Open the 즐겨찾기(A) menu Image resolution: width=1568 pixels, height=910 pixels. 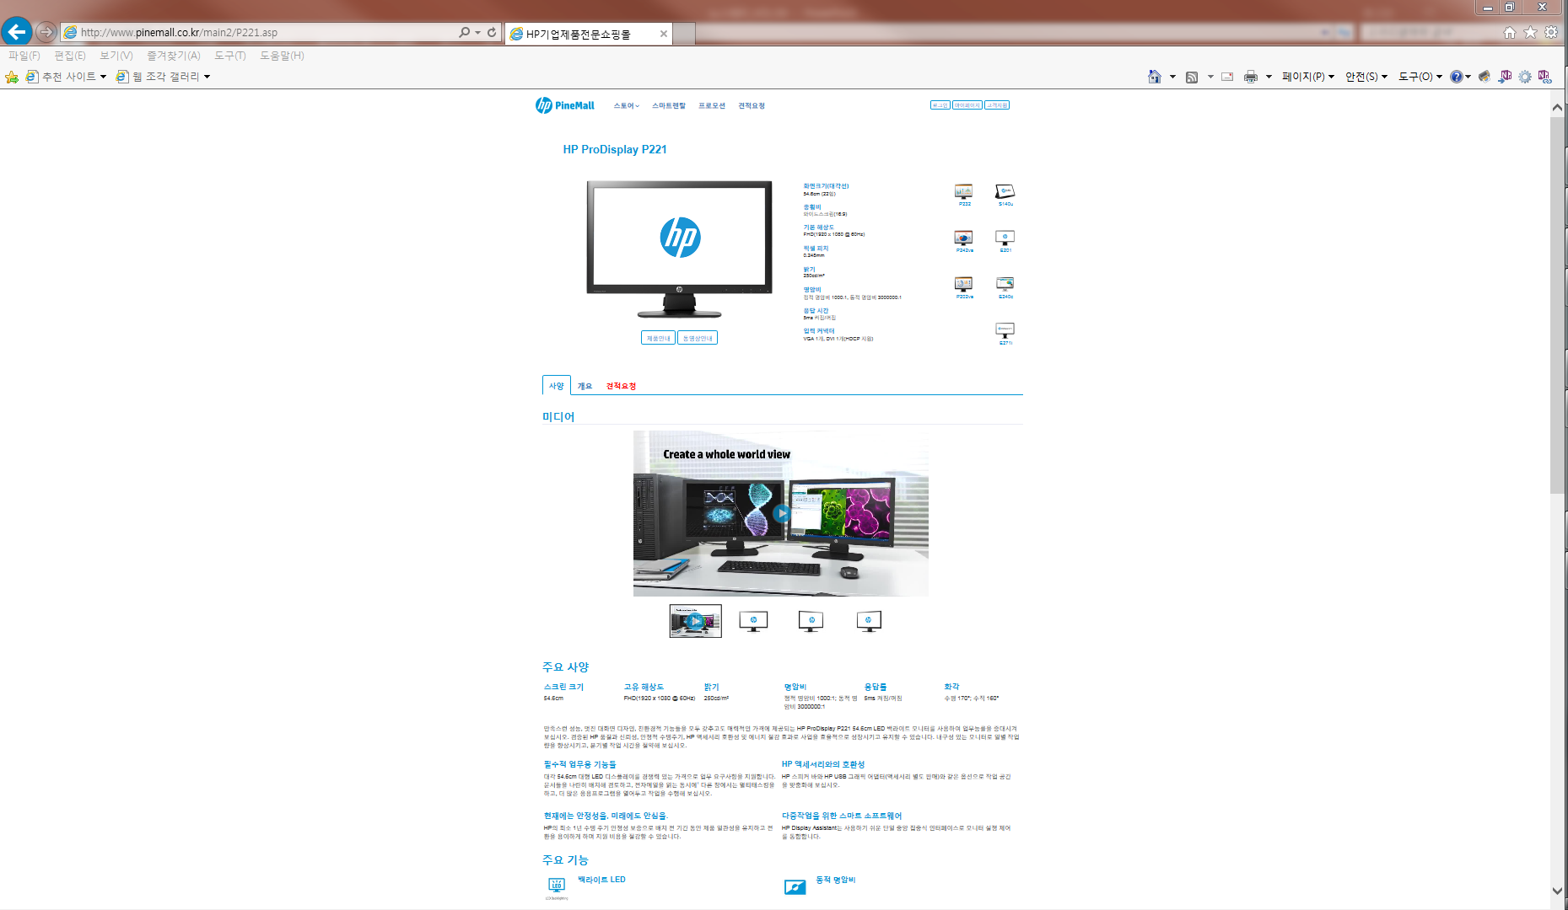tap(174, 56)
